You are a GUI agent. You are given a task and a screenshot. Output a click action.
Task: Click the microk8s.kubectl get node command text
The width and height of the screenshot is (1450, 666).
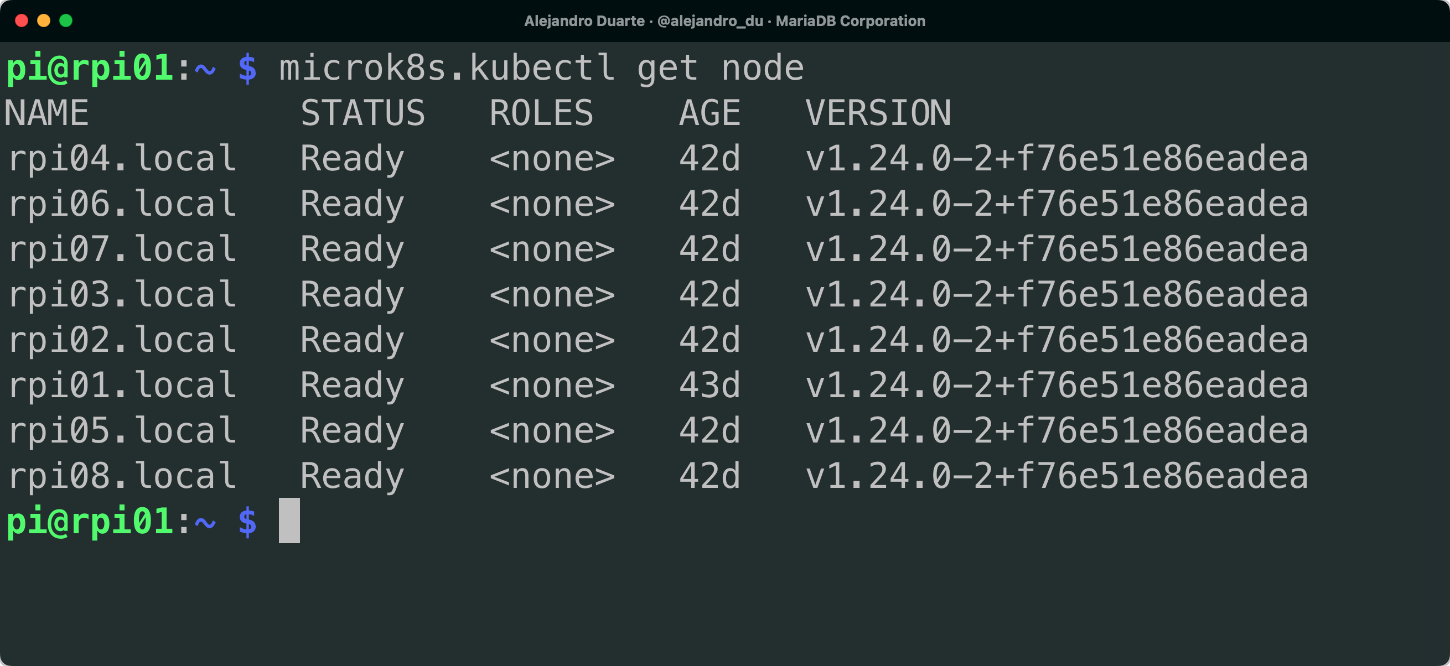541,68
